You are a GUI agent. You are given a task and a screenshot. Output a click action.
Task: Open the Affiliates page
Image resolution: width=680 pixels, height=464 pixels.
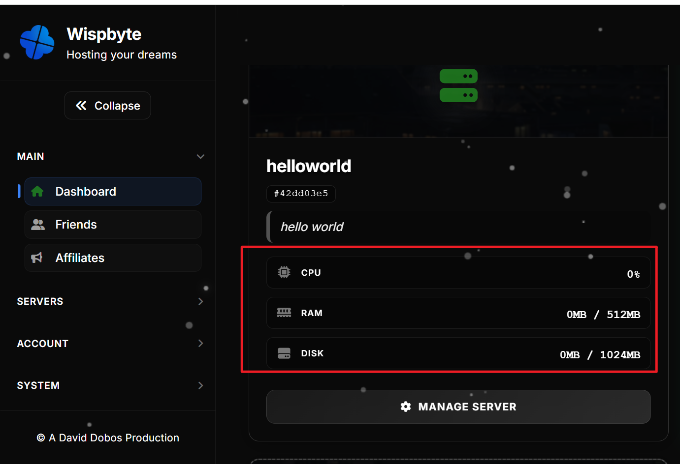(x=113, y=258)
